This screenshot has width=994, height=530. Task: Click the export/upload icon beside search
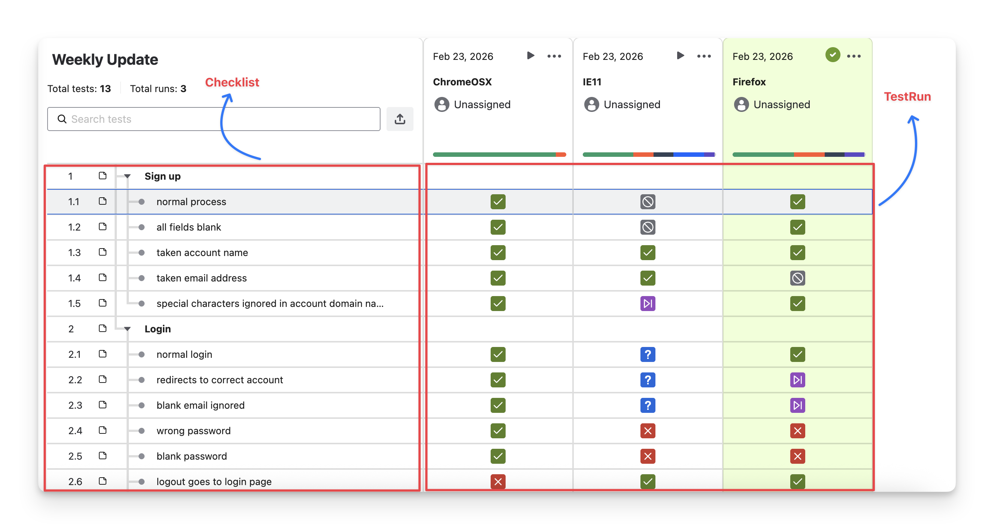[400, 119]
